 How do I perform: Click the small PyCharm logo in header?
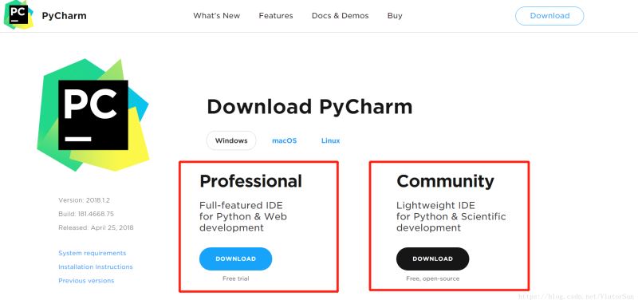(18, 15)
